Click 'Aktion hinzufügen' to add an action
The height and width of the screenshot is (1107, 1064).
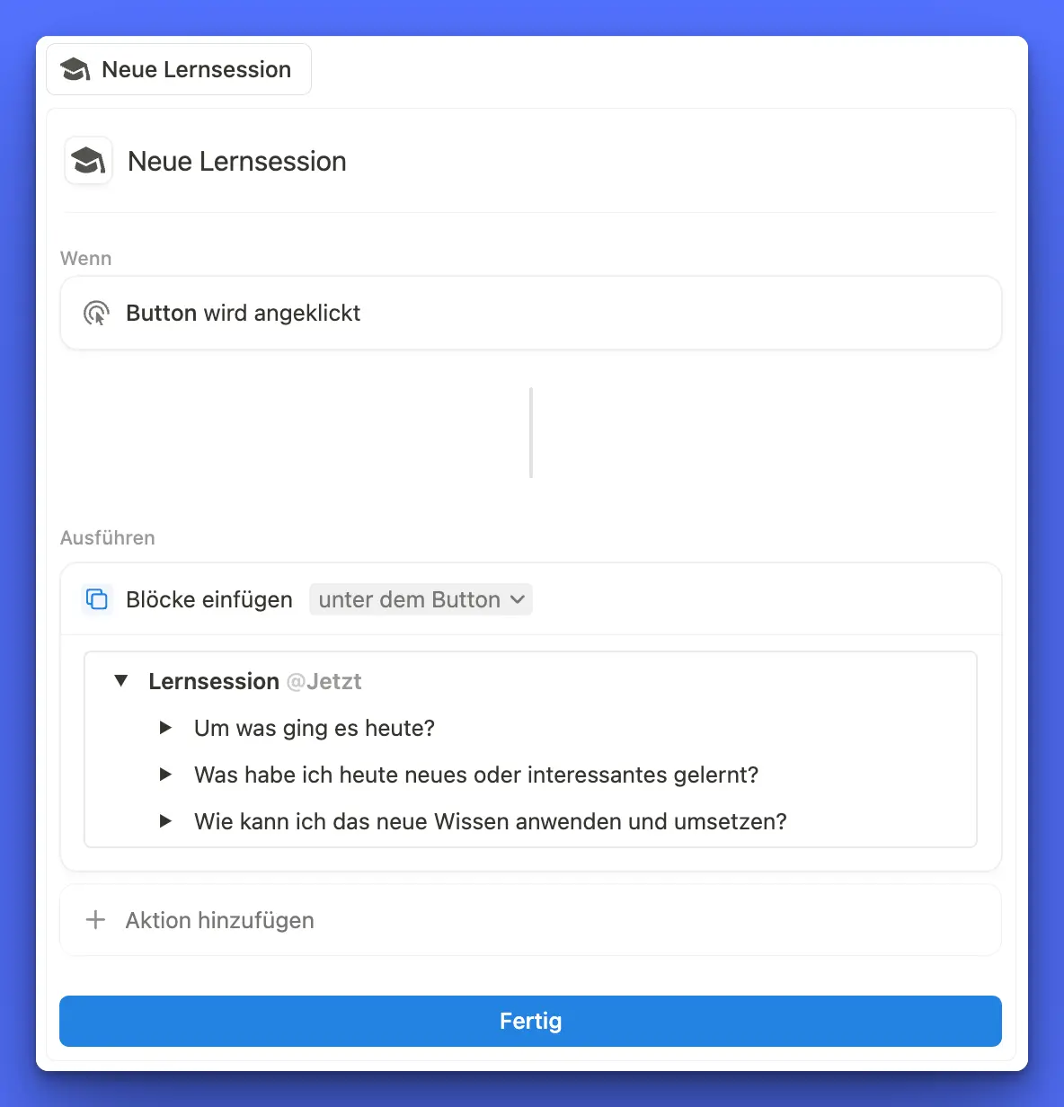(x=220, y=920)
